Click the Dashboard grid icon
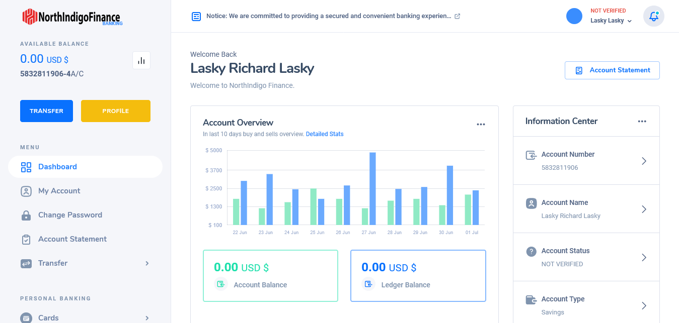The image size is (679, 323). pyautogui.click(x=26, y=167)
